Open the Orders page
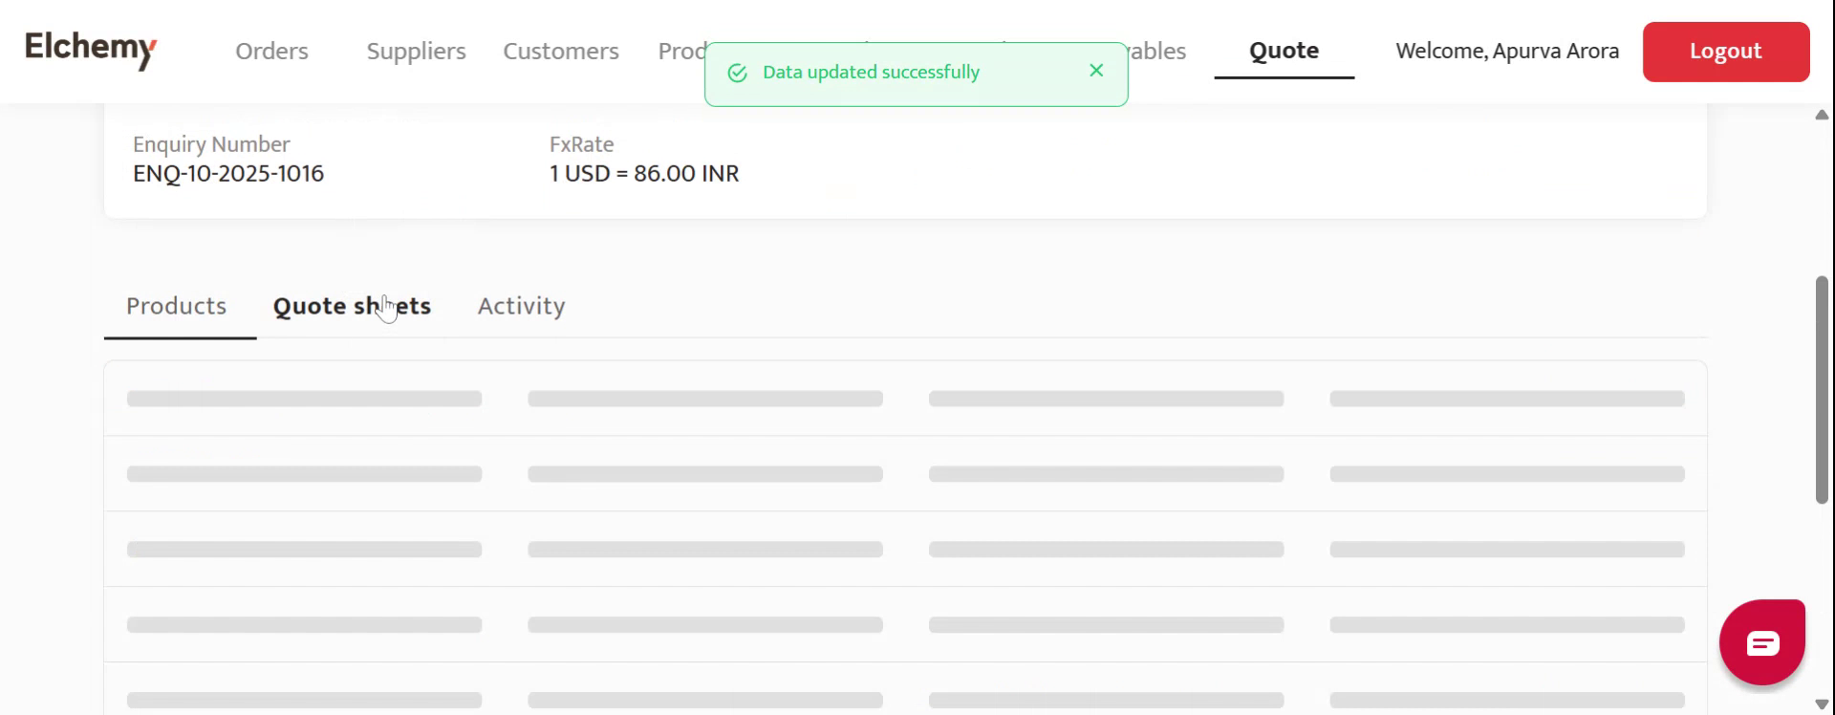Screen dimensions: 1835x715 click(x=271, y=52)
